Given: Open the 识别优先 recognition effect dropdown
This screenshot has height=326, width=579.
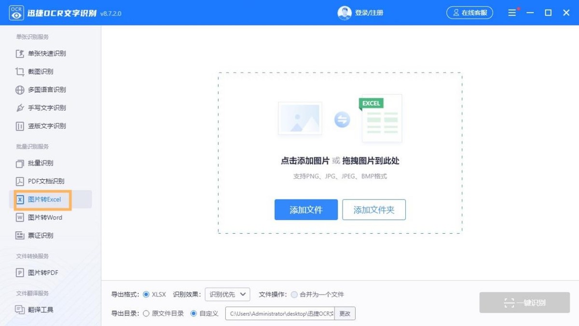Looking at the screenshot, I should tap(227, 294).
